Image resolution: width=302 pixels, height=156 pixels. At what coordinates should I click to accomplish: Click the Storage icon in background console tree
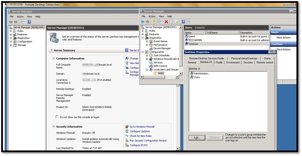pos(15,45)
